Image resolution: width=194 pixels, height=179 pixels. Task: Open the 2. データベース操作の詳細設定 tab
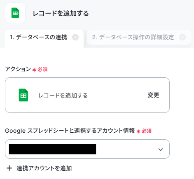[x=139, y=37]
